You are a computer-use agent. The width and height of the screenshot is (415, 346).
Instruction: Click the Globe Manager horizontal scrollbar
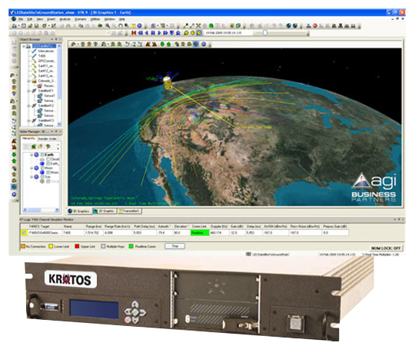(x=41, y=210)
